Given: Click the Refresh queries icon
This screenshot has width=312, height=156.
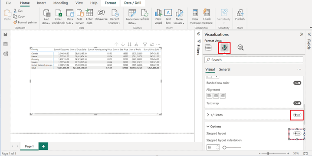Looking at the screenshot, I should (x=145, y=13).
